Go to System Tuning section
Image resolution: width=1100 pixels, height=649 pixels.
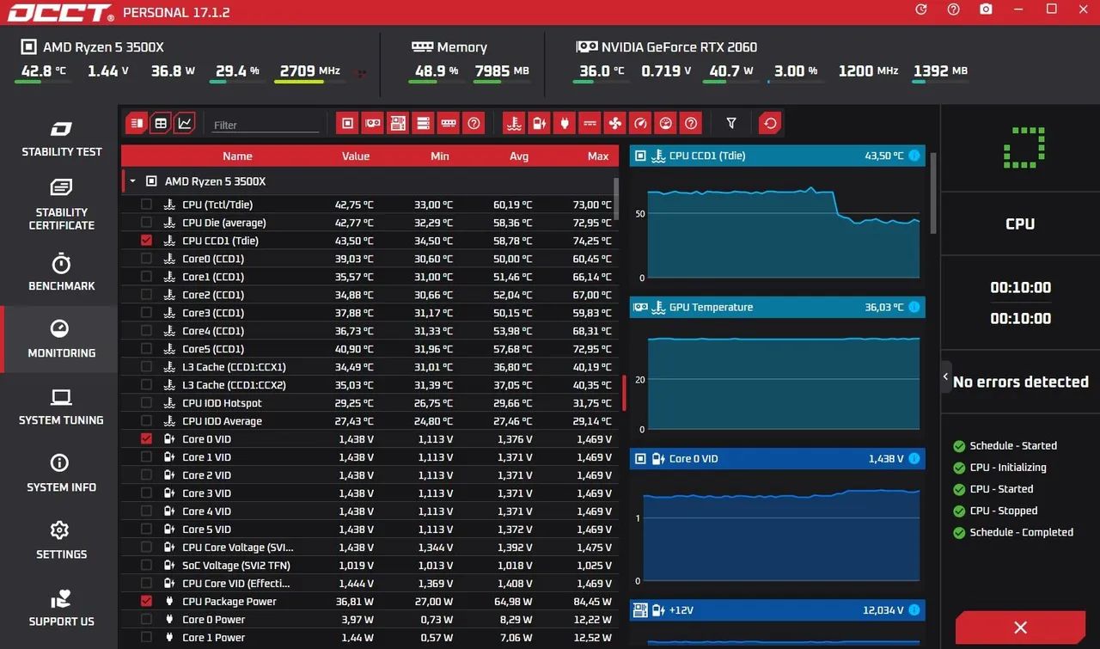(61, 407)
